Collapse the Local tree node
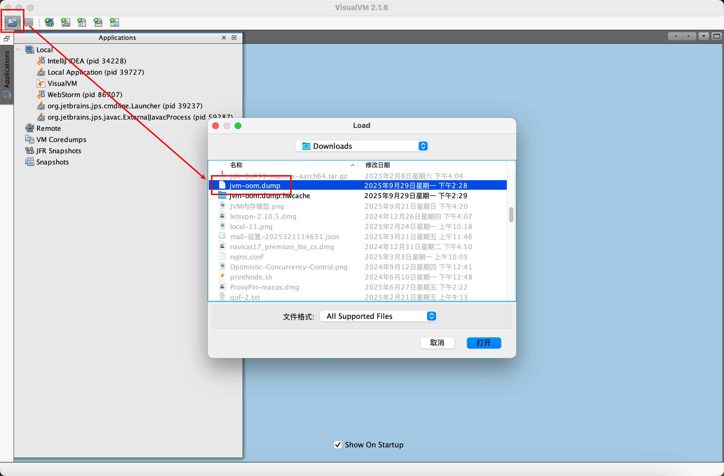Viewport: 724px width, 476px height. (18, 50)
